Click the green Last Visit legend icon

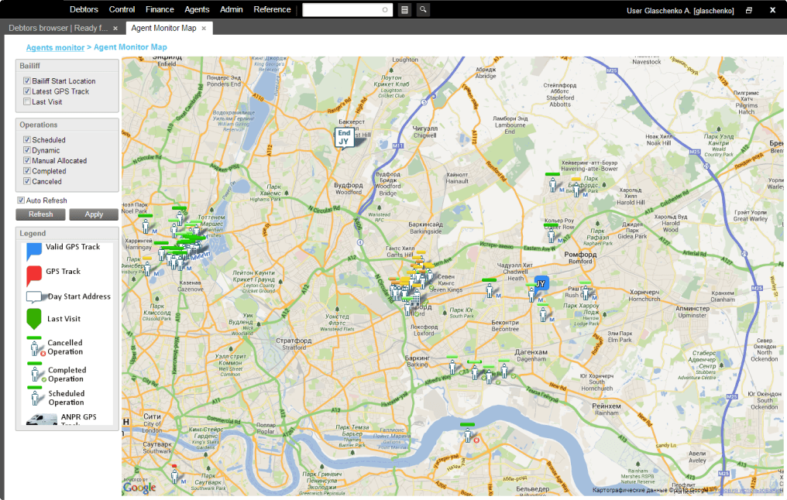33,318
